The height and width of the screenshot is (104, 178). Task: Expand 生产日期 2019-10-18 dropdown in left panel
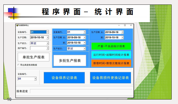(x=48, y=37)
